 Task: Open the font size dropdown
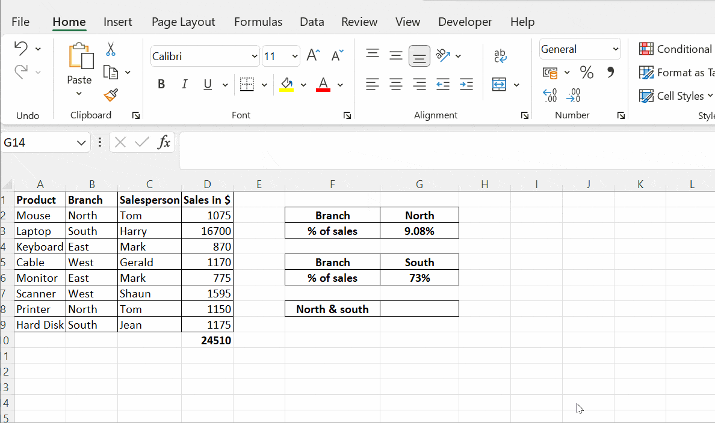pos(294,56)
